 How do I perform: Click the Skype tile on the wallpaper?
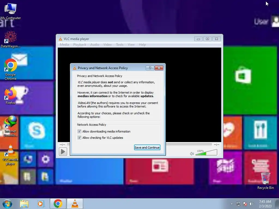coord(37,133)
